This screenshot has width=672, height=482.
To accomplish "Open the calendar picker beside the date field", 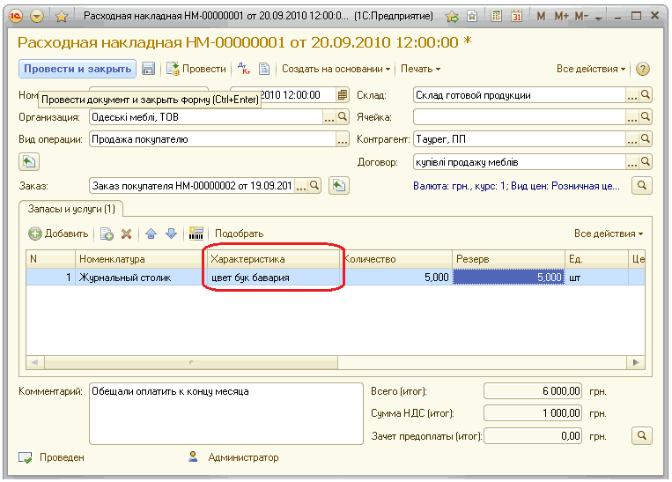I will tap(342, 95).
